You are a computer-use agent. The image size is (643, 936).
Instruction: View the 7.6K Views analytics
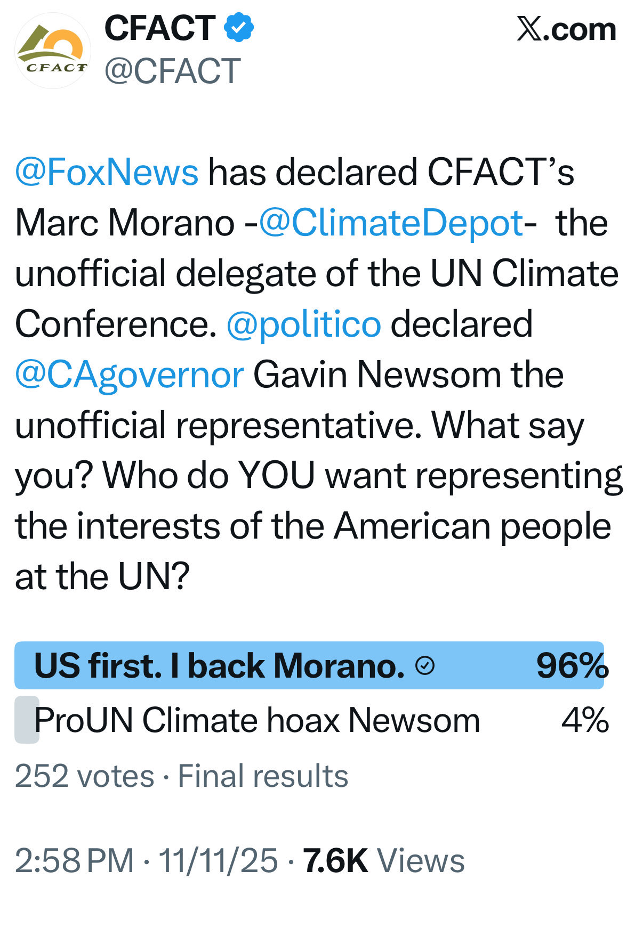pyautogui.click(x=383, y=860)
